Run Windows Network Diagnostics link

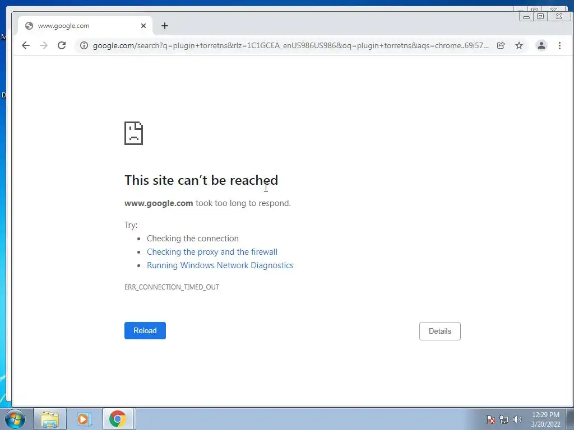(x=220, y=265)
